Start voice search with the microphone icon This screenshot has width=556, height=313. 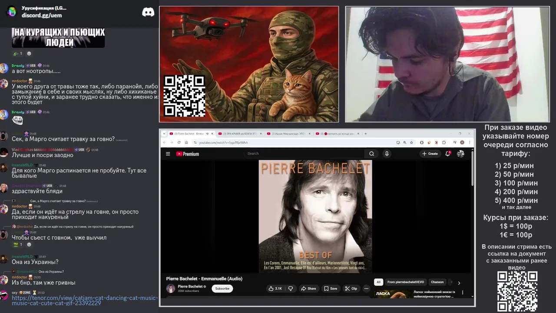(387, 153)
